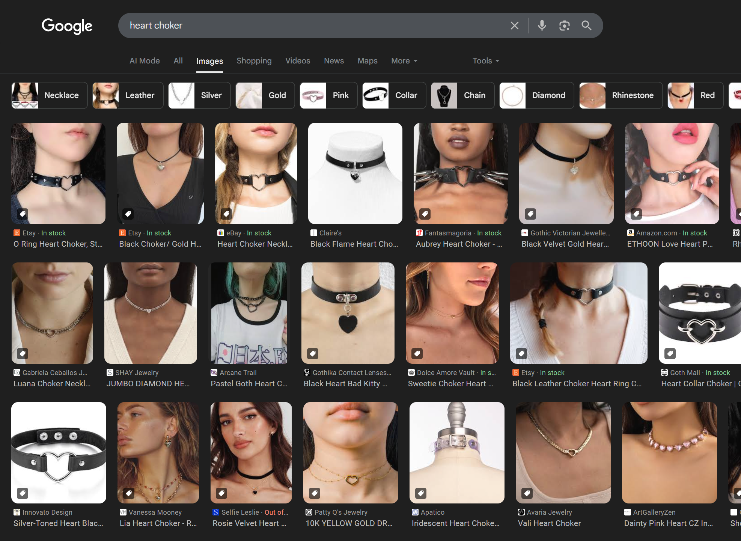
Task: Open the News tab
Action: point(334,61)
